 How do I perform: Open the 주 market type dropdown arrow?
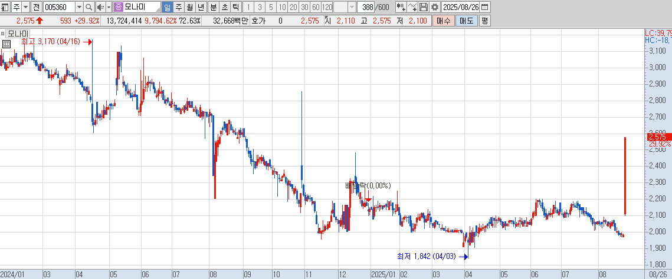(x=25, y=7)
